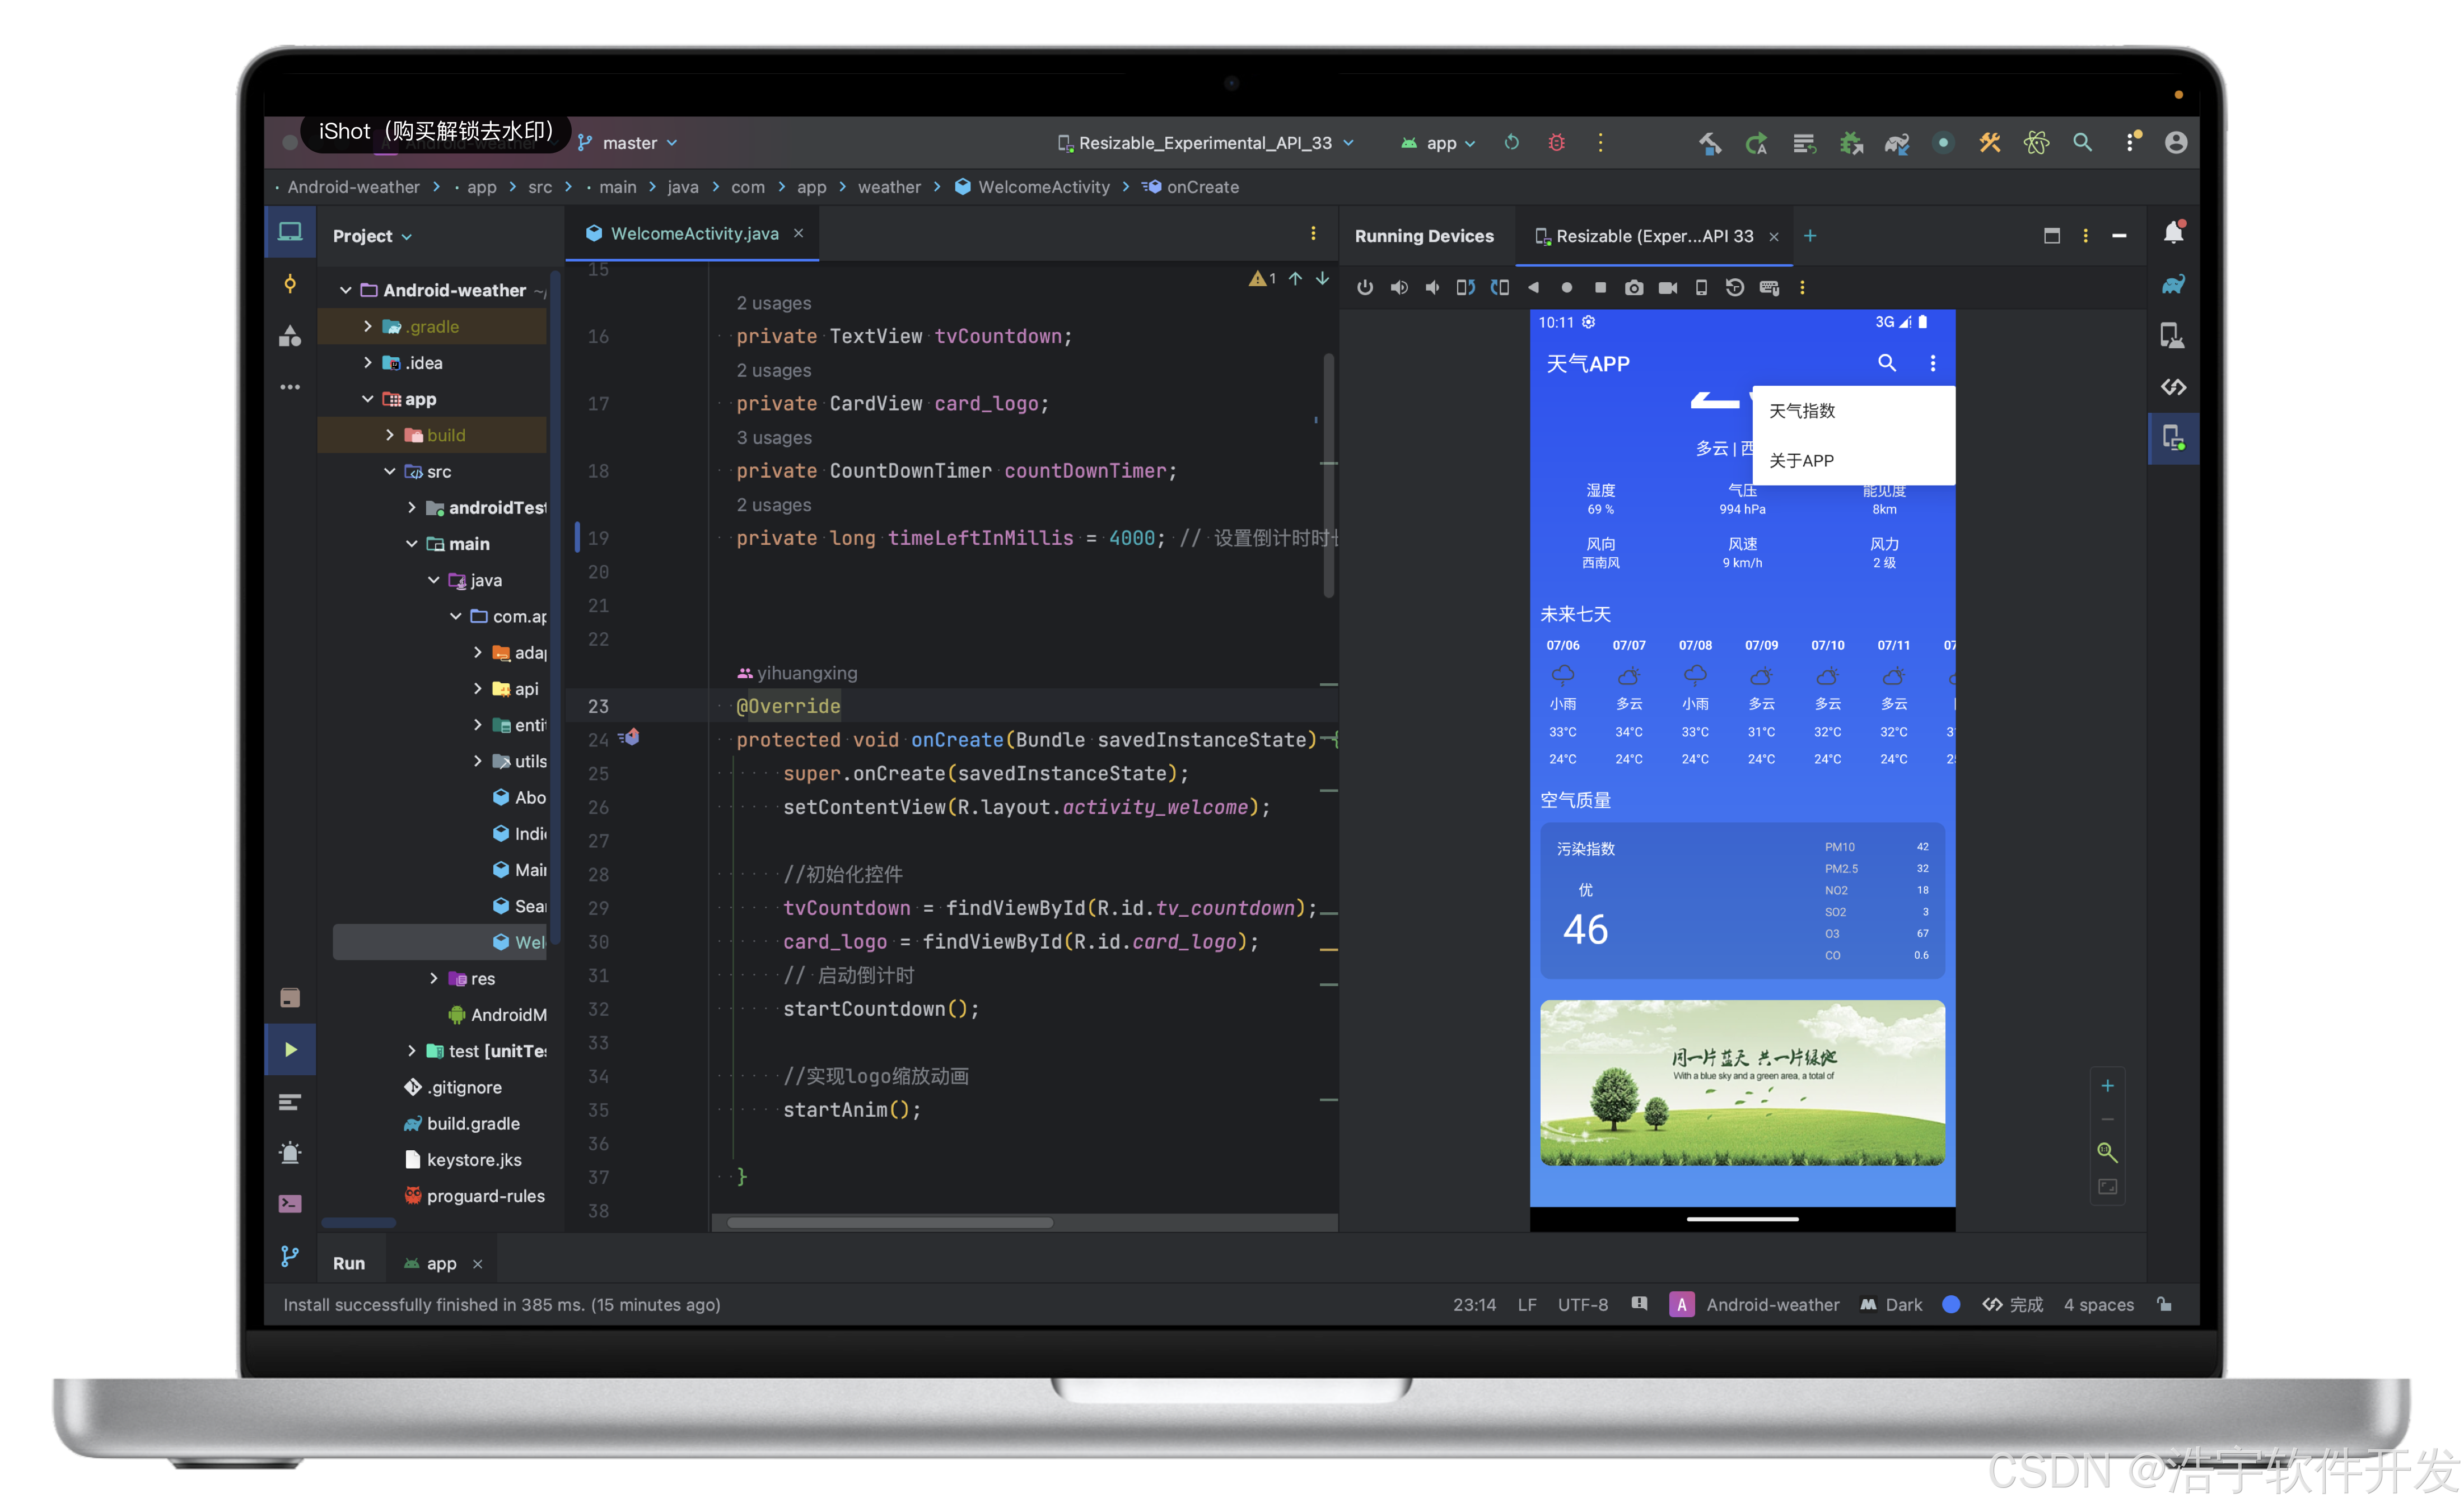
Task: Choose 天气指数 in the app overflow menu
Action: point(1853,411)
